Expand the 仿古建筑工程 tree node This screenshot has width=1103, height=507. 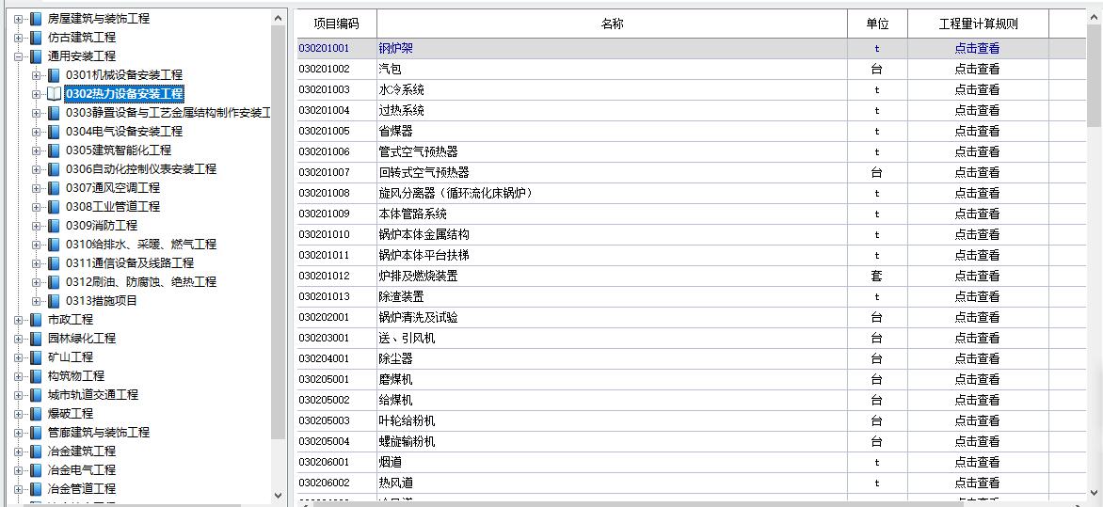tap(18, 38)
